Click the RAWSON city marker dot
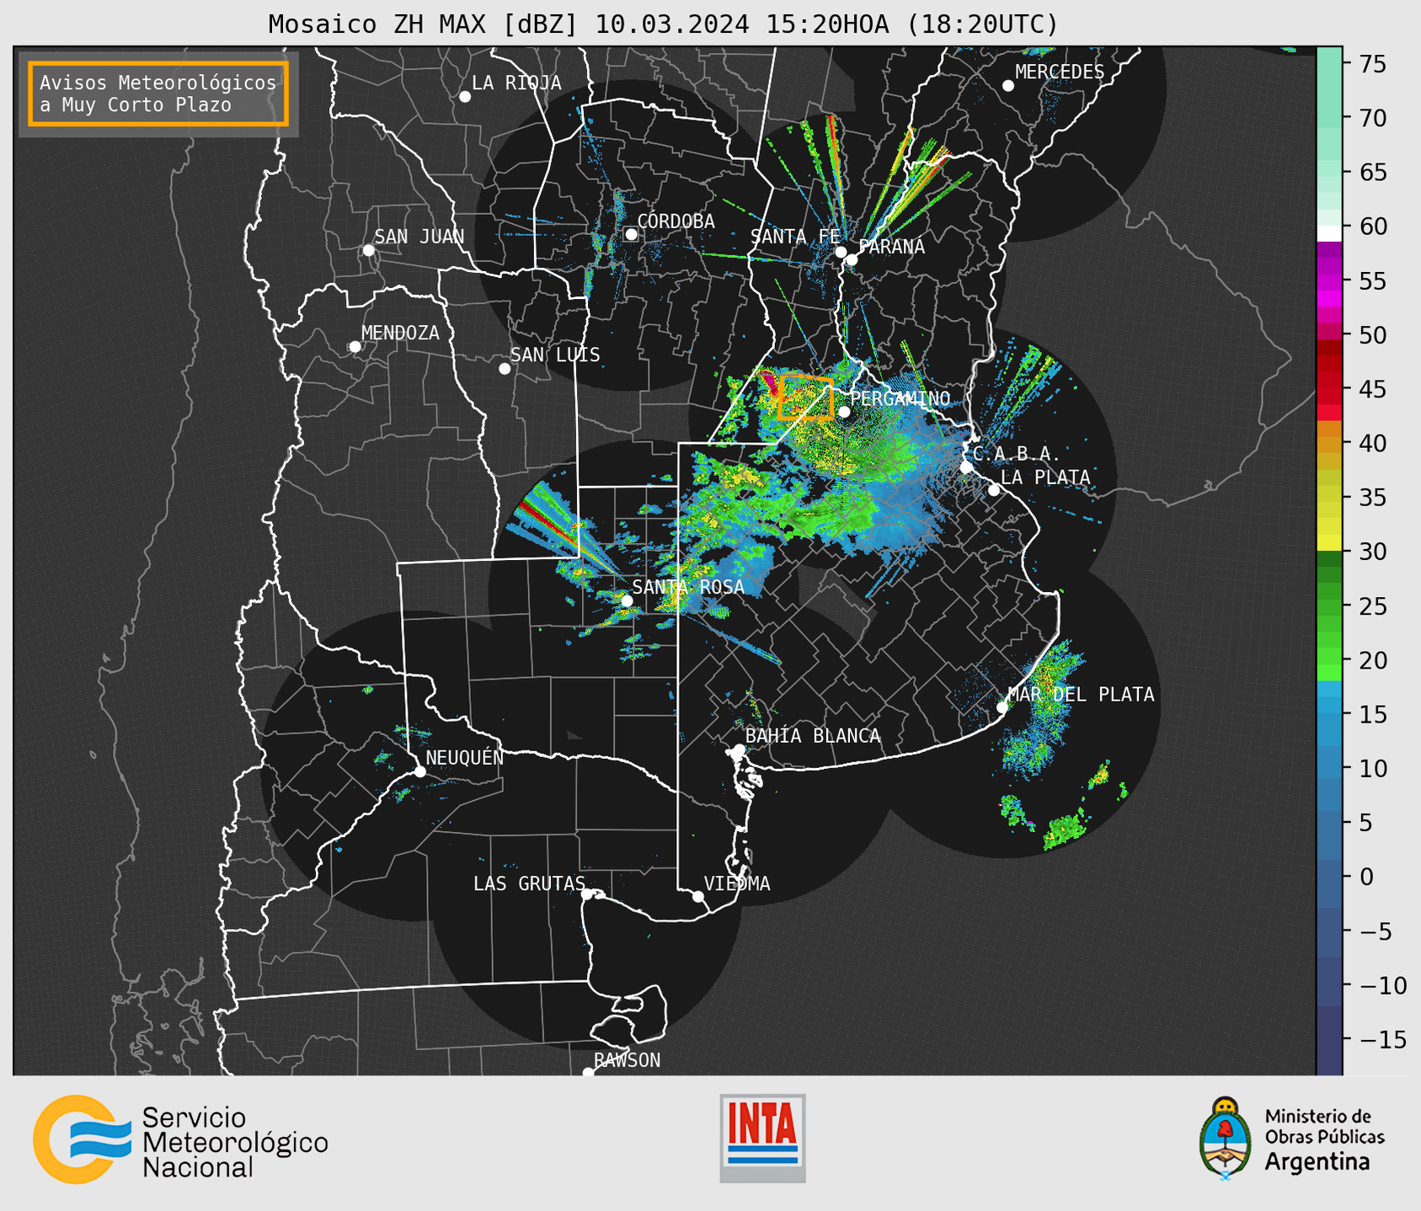This screenshot has height=1211, width=1421. click(588, 1073)
